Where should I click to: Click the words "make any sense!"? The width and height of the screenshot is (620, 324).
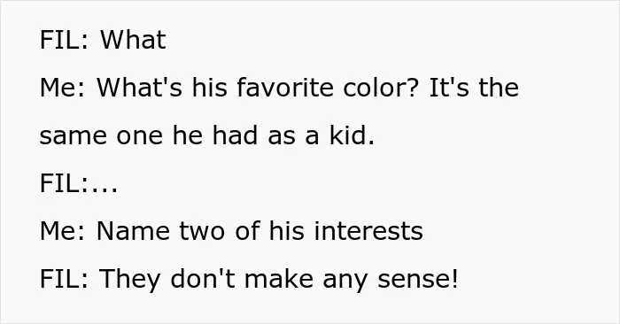click(x=352, y=279)
